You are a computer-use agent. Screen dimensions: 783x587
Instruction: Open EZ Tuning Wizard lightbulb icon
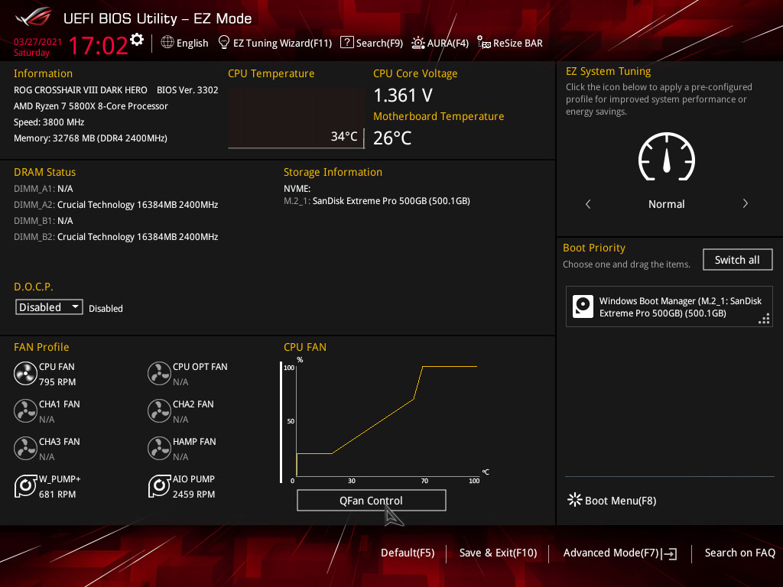coord(224,43)
